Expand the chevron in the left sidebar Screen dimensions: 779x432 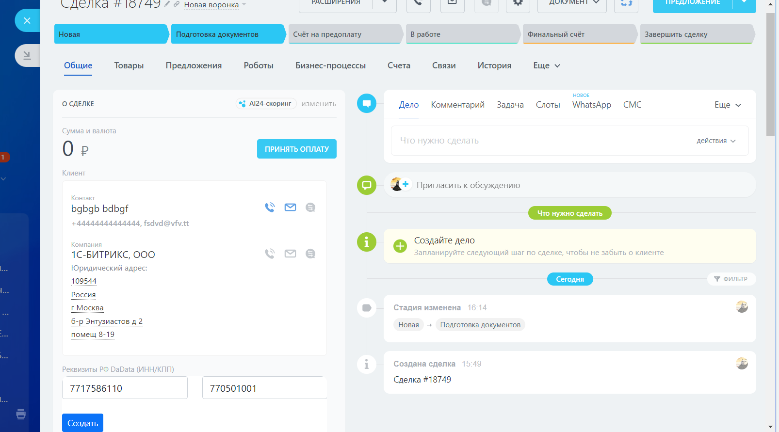pos(3,179)
